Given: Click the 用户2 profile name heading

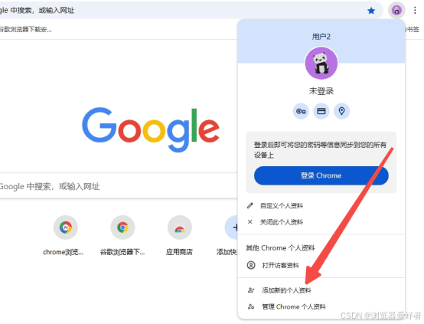Looking at the screenshot, I should coord(321,37).
